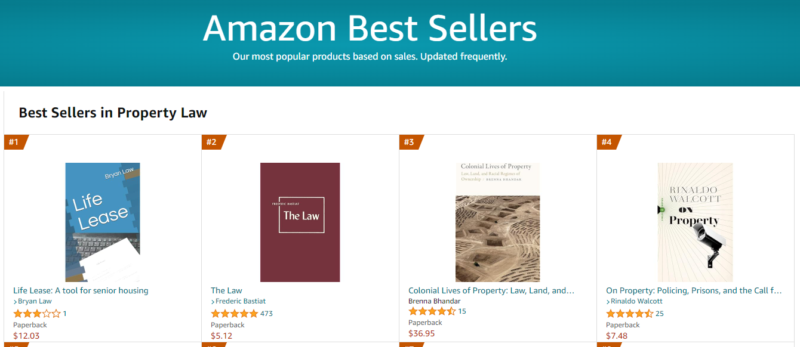
Task: Open the 473 reviews for The Law
Action: coord(266,314)
